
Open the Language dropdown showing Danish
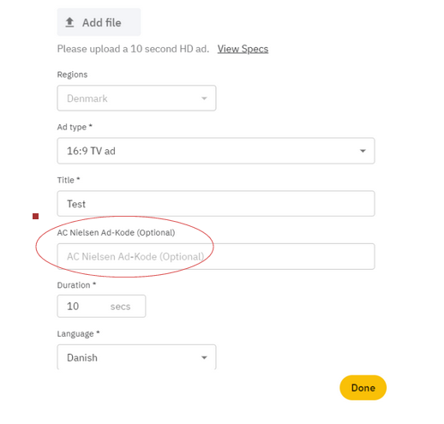pyautogui.click(x=136, y=357)
